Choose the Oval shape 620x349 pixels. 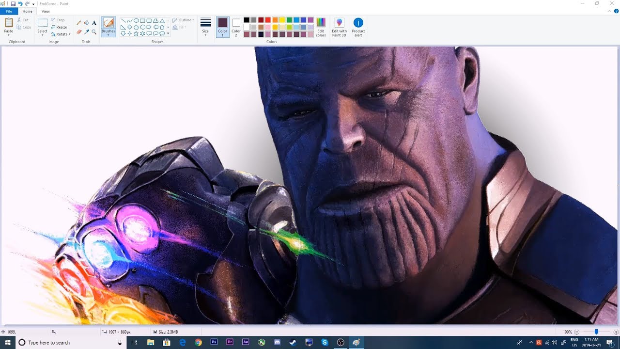point(136,21)
